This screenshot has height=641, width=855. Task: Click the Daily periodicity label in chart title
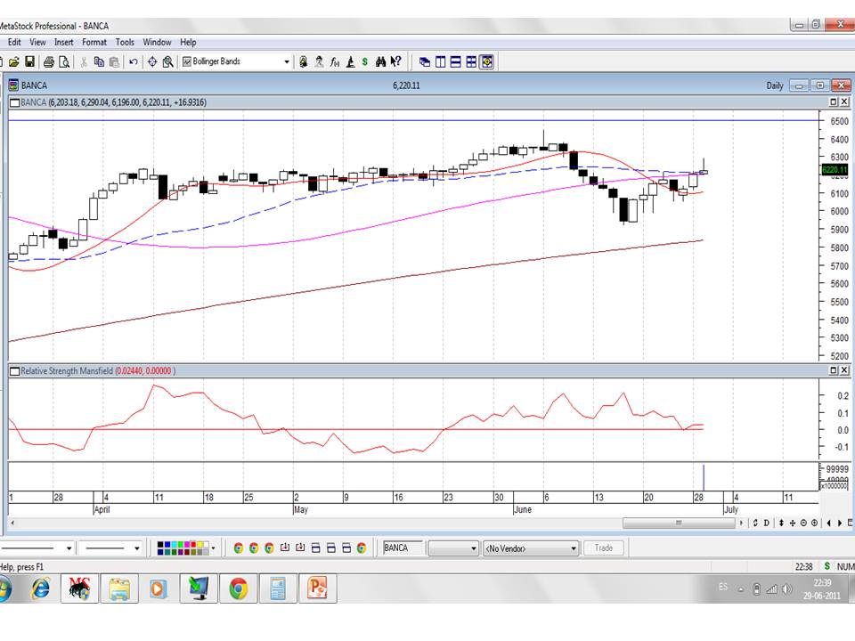pyautogui.click(x=775, y=85)
